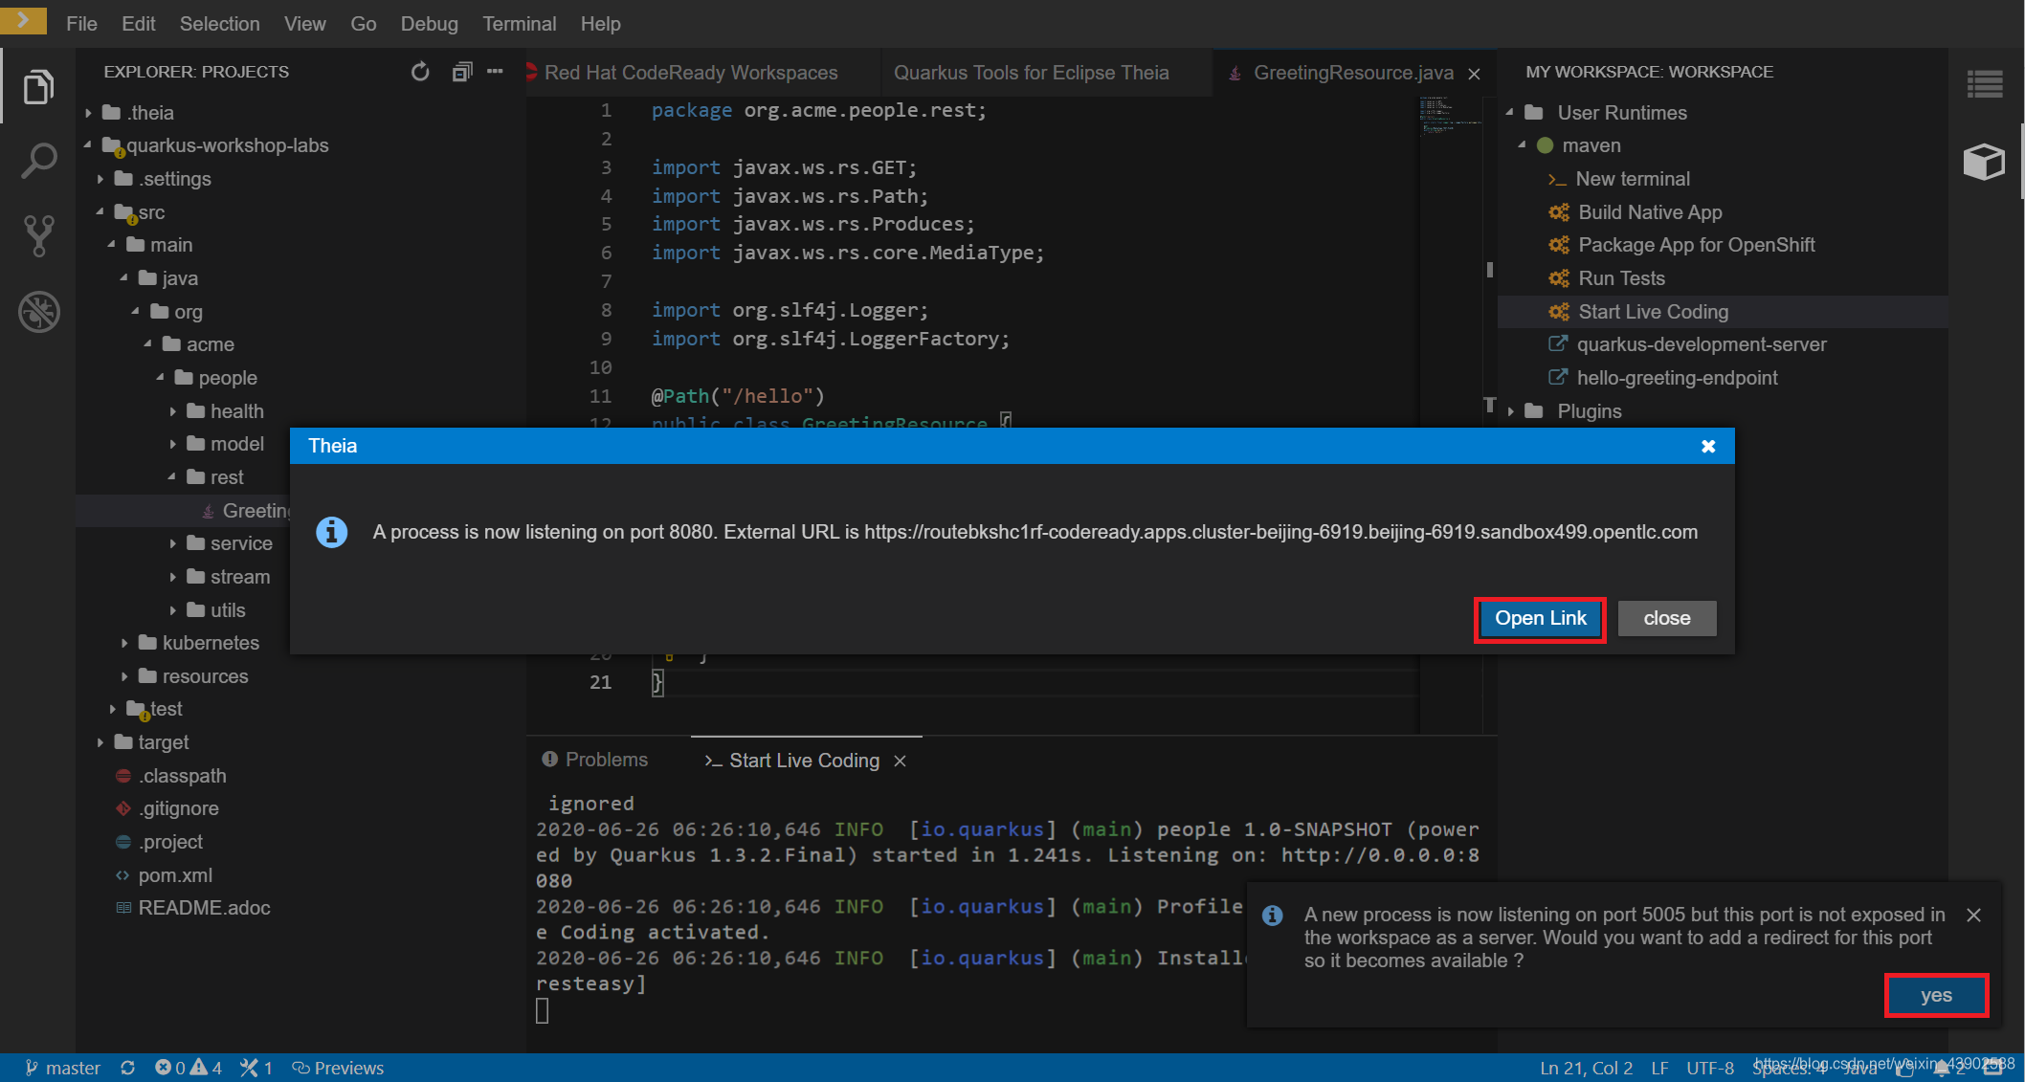
Task: Expand the target folder
Action: 100,742
